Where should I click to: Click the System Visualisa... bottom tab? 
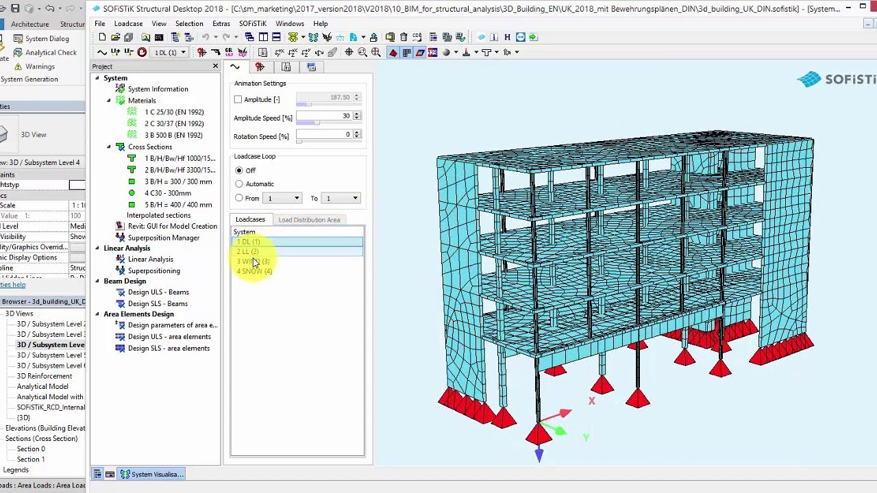tap(151, 474)
